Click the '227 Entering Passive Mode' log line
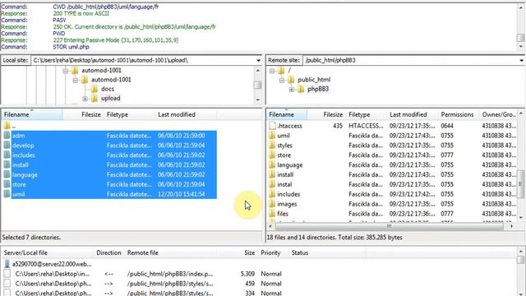Screen dimensions: 526x296 click(116, 40)
